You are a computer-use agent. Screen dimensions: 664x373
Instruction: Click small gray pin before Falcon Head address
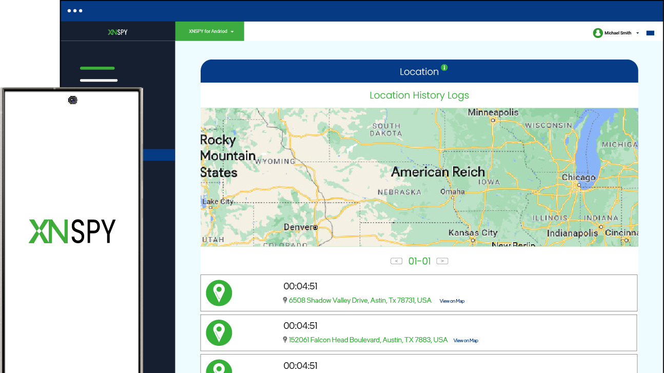point(285,340)
